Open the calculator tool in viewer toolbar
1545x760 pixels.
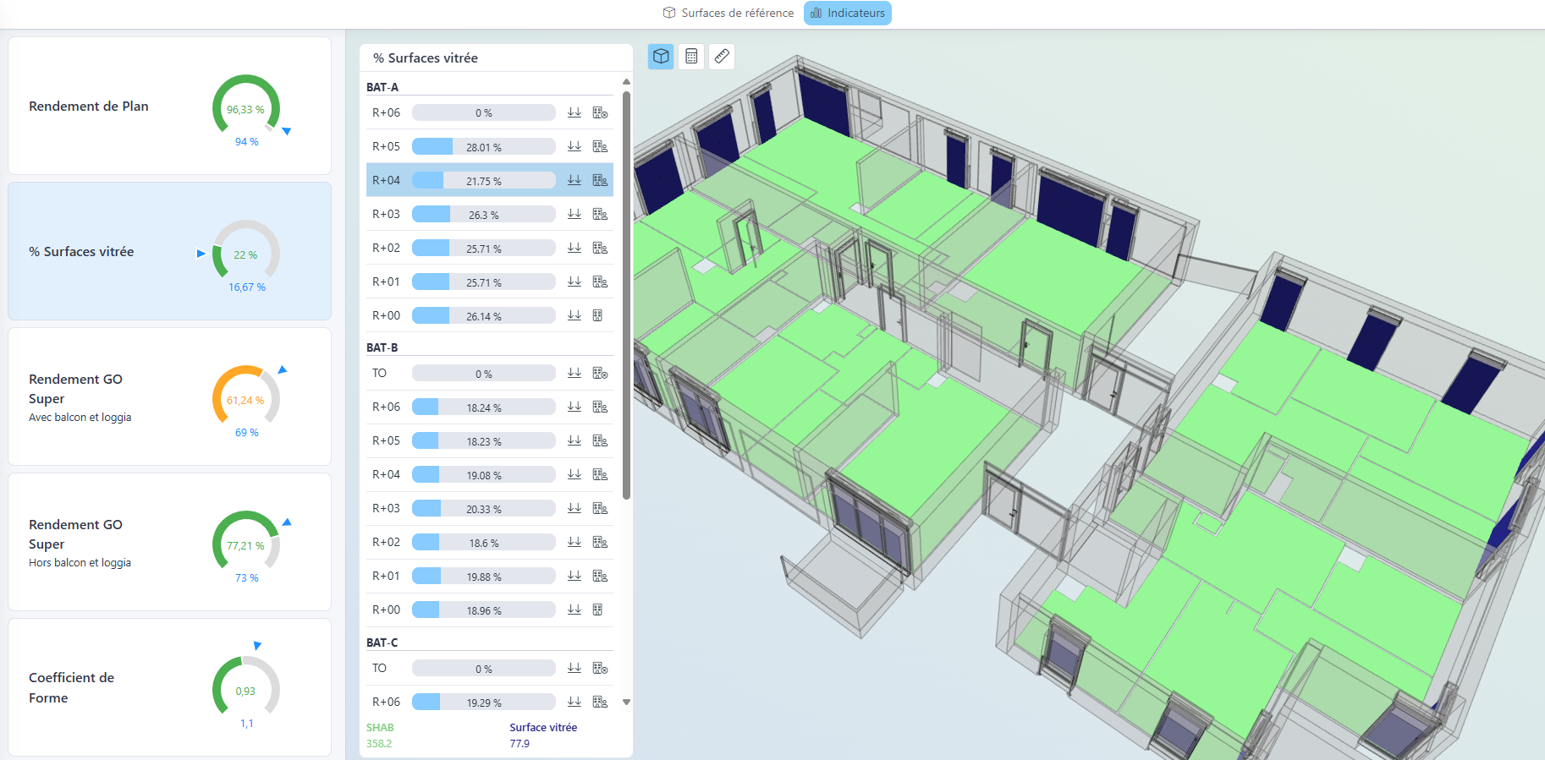[691, 57]
